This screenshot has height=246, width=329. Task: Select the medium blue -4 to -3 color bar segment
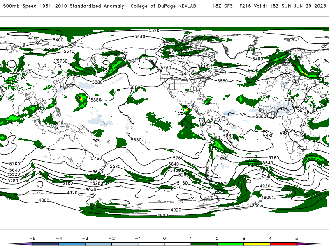(72, 244)
